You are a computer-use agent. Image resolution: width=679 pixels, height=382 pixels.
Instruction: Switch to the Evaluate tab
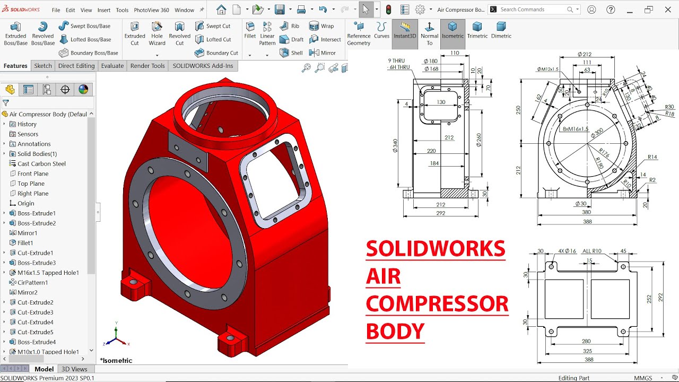click(112, 66)
